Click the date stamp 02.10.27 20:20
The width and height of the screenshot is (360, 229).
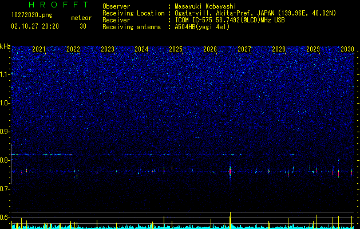click(x=35, y=26)
